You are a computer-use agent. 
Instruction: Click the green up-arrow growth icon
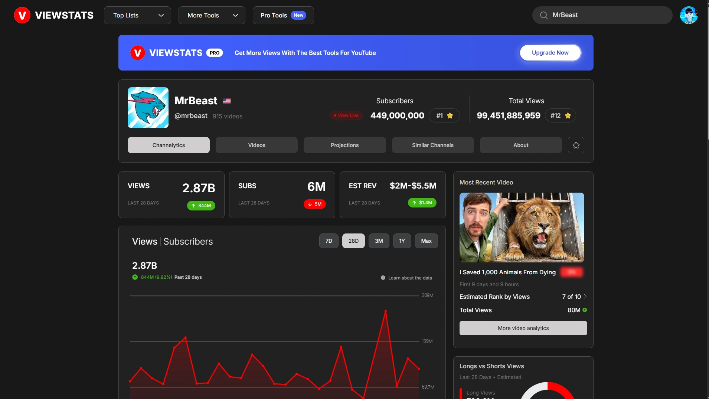coord(135,277)
